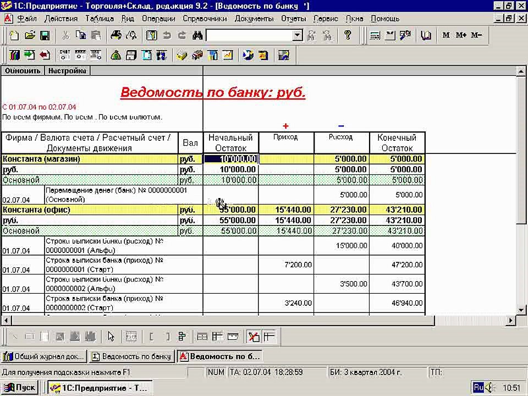
Task: Open the Справочники menu
Action: coord(205,19)
